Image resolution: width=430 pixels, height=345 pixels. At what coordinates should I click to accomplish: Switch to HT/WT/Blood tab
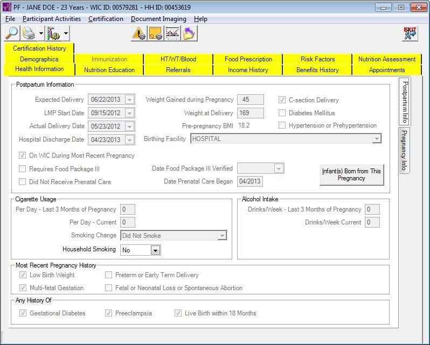click(178, 59)
